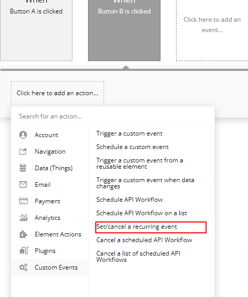248x297 pixels.
Task: Choose 'Schedule a custom event'
Action: pyautogui.click(x=133, y=147)
